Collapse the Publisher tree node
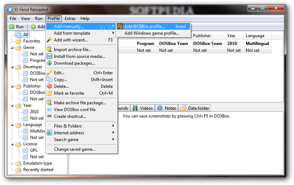This screenshot has width=294, height=185. click(13, 86)
